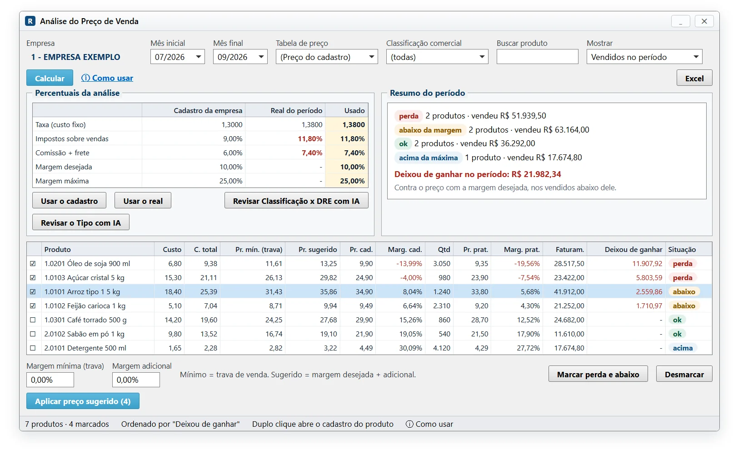Focus the Buscar produto search field
738x454 pixels.
pos(538,57)
